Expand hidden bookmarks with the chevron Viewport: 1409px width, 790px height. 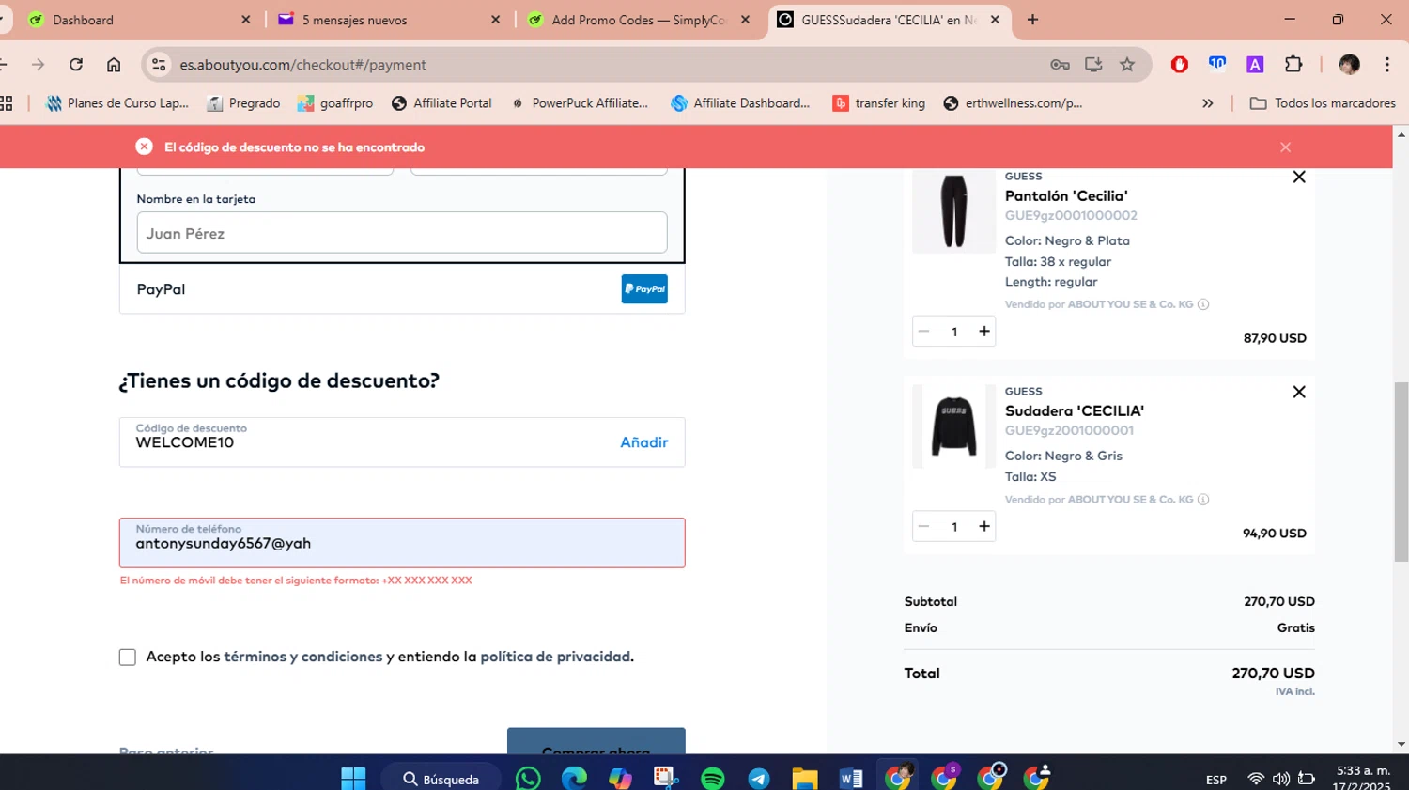pos(1208,103)
